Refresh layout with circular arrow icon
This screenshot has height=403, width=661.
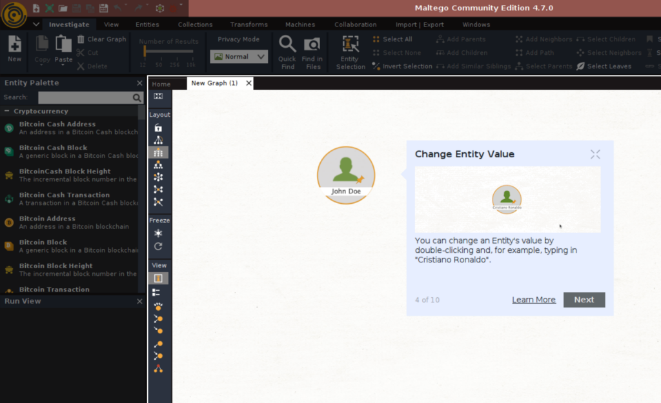pos(158,246)
